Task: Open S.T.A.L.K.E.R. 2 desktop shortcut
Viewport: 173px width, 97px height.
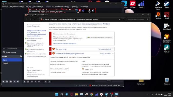Action: click(x=167, y=38)
